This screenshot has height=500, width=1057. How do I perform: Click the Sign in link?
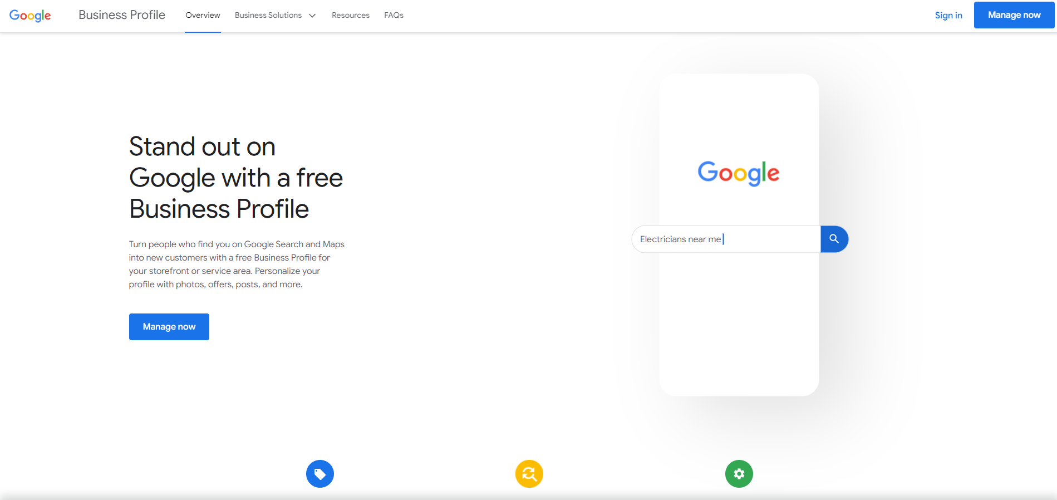coord(948,16)
